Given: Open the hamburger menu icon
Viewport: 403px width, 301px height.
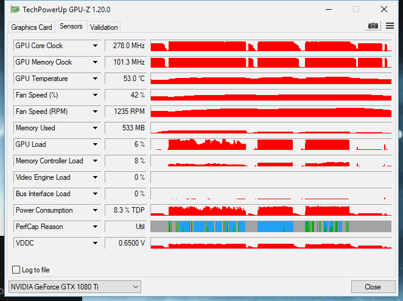Looking at the screenshot, I should click(390, 26).
